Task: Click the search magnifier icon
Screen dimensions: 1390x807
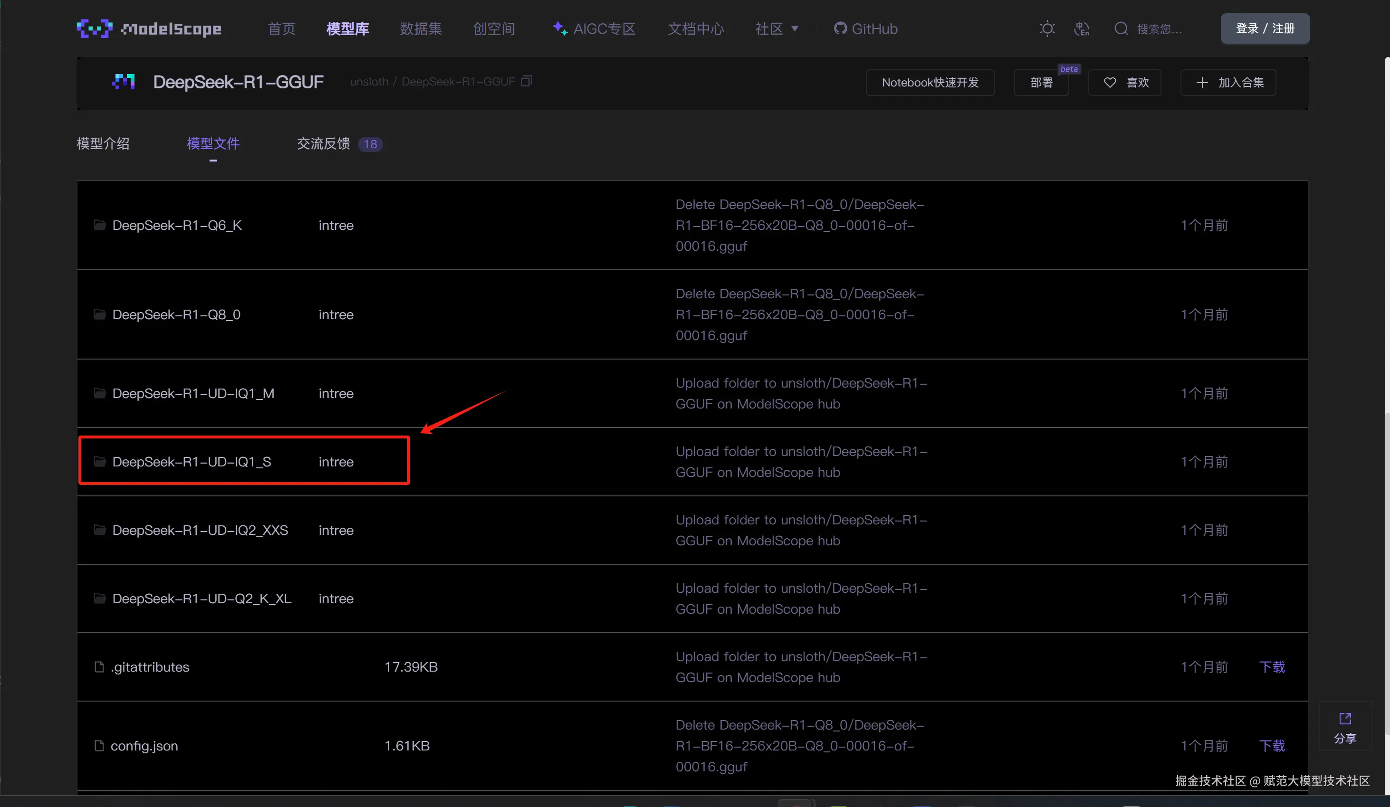Action: click(1121, 28)
